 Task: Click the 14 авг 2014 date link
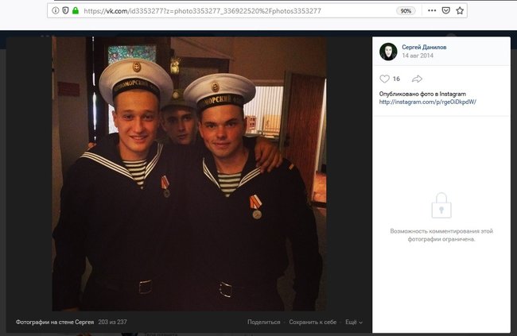point(418,56)
